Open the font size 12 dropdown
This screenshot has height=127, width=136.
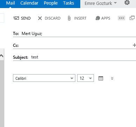pos(86,78)
